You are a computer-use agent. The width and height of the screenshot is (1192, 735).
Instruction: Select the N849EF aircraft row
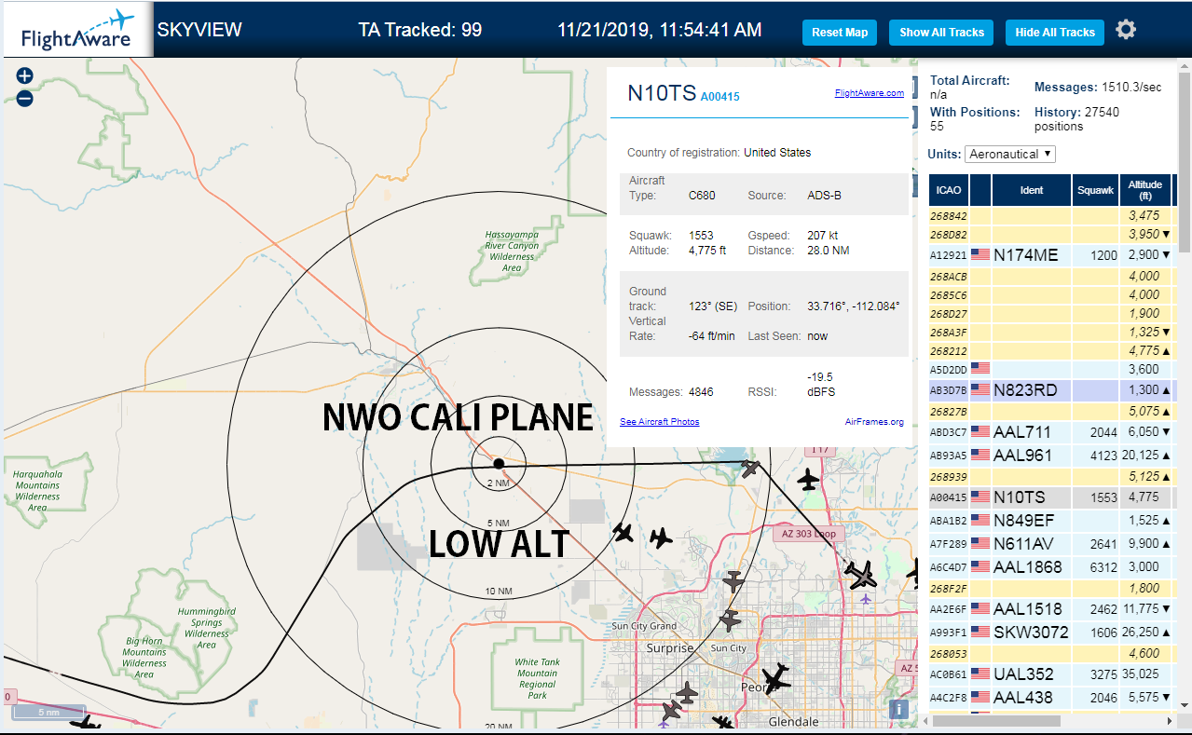[x=1051, y=520]
